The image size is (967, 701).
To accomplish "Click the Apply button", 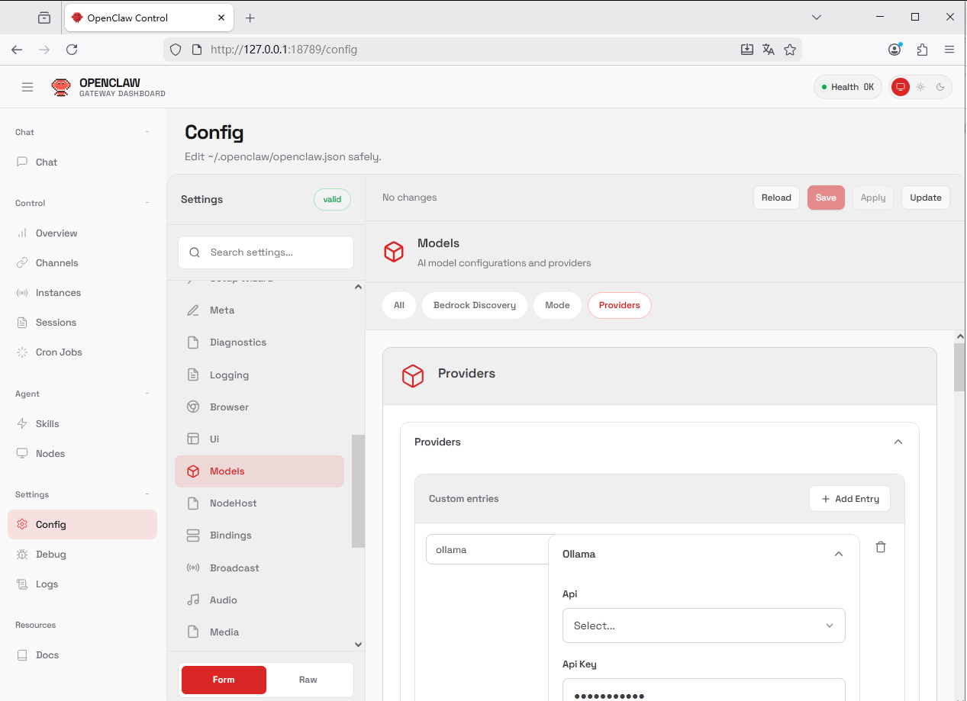I will [873, 198].
